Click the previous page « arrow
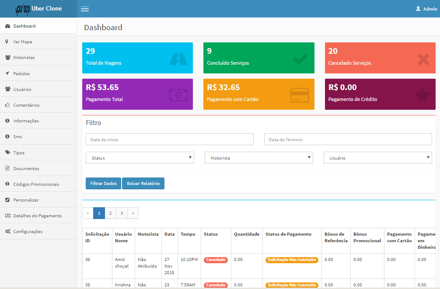 [x=88, y=213]
